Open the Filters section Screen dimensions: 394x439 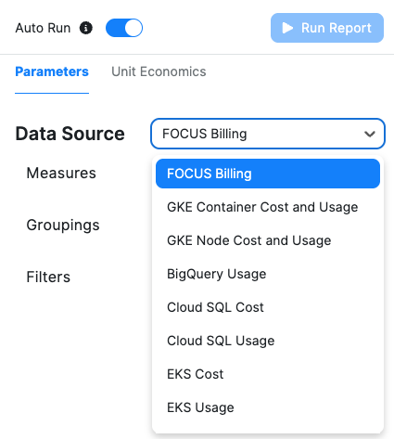[48, 277]
